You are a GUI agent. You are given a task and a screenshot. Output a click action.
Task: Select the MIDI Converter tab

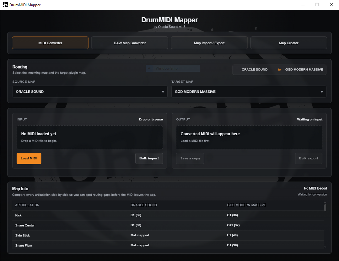(x=50, y=43)
